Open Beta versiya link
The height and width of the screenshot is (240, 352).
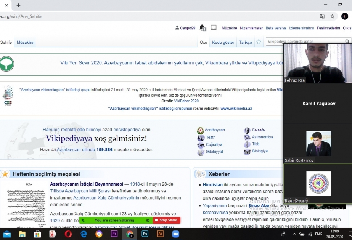[x=276, y=28]
